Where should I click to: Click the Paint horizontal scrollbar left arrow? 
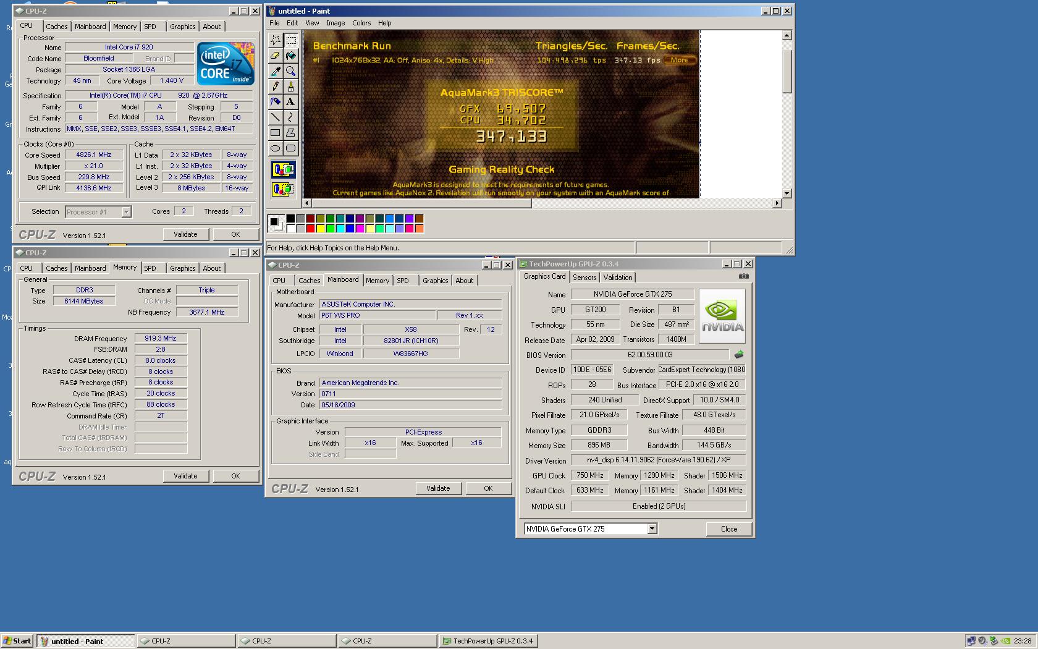pos(307,203)
